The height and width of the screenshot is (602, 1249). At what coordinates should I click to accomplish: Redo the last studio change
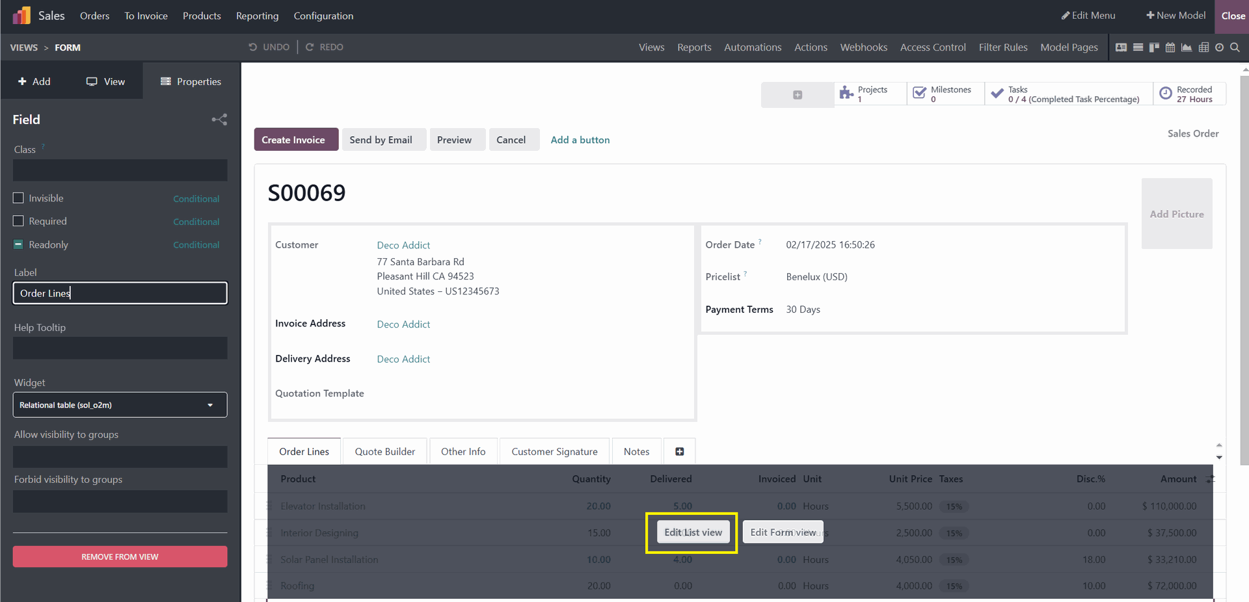(x=325, y=47)
